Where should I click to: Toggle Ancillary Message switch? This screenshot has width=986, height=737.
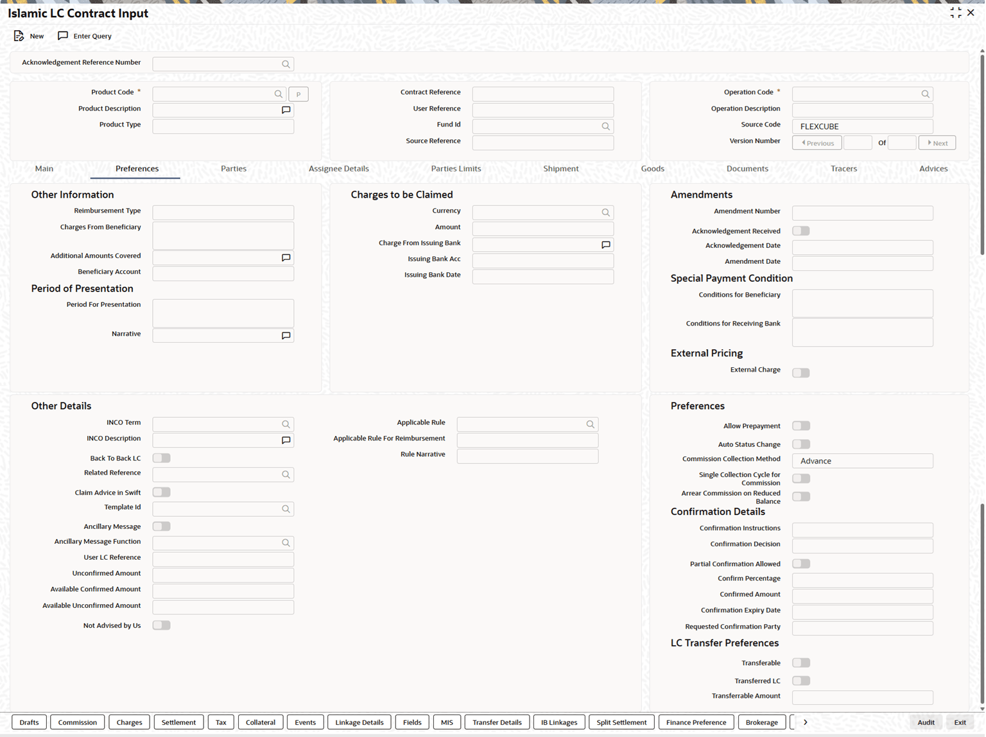[x=161, y=526]
